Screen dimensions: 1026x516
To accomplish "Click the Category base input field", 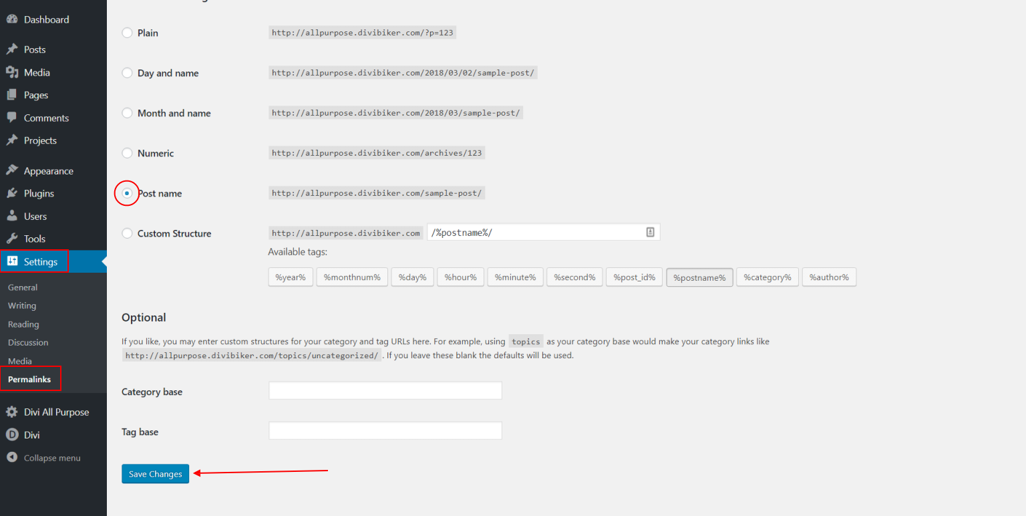I will [x=385, y=390].
